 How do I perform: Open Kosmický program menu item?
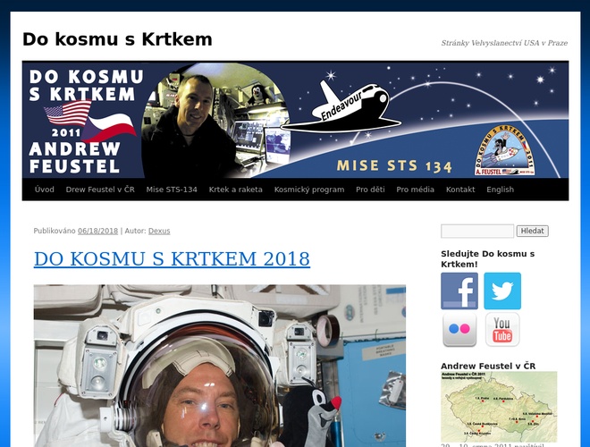point(309,190)
